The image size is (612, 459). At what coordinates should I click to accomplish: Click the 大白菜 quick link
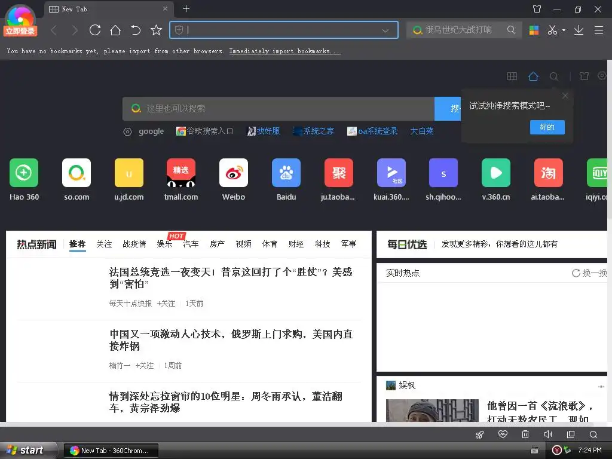[x=422, y=131]
